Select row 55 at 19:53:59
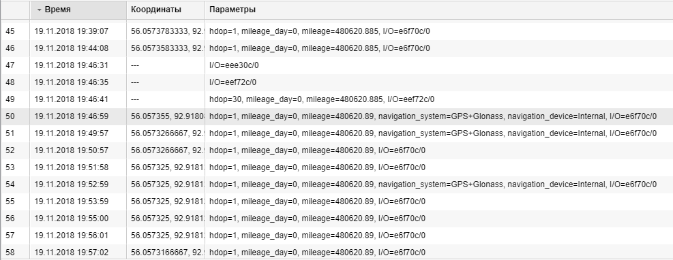This screenshot has height=260, width=673. [337, 201]
